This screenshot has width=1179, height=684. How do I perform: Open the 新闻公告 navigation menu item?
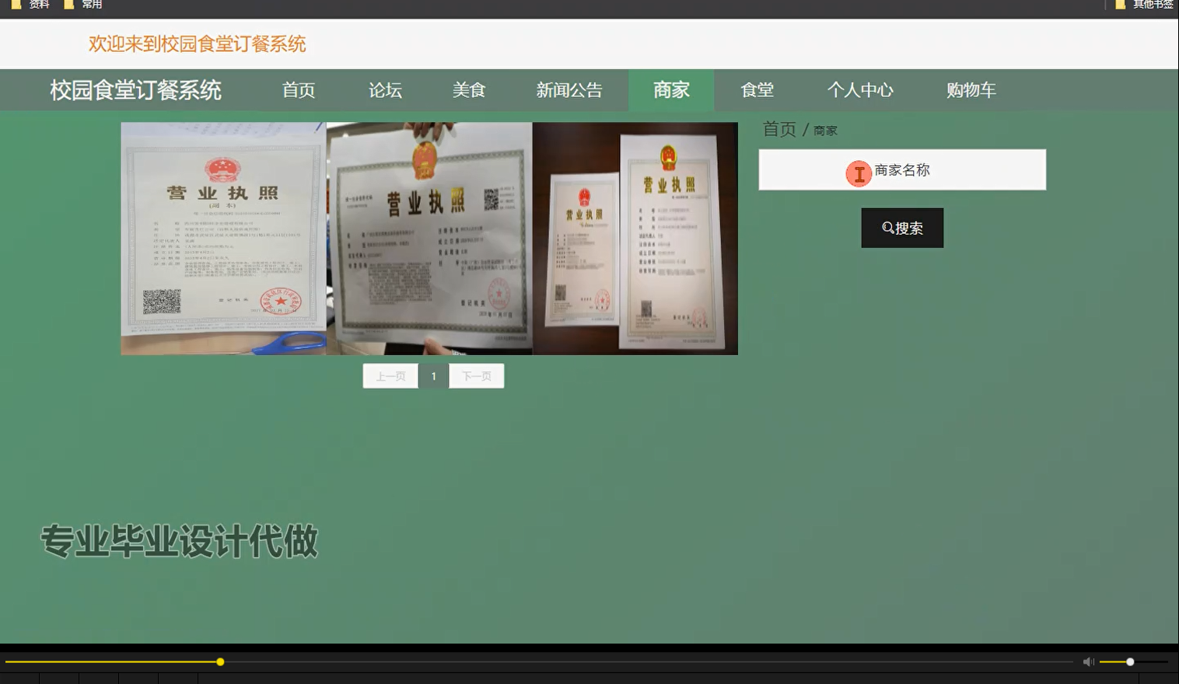pos(570,89)
